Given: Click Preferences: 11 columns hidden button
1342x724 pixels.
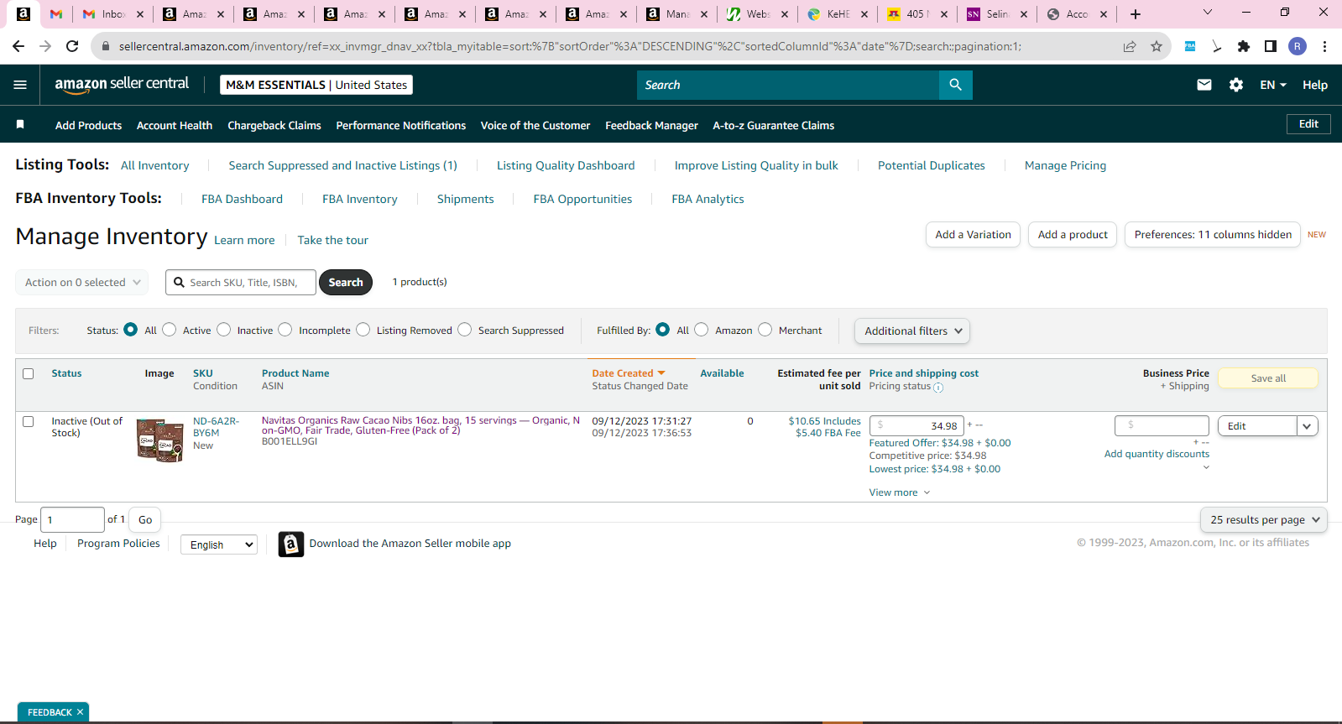Looking at the screenshot, I should pos(1213,235).
